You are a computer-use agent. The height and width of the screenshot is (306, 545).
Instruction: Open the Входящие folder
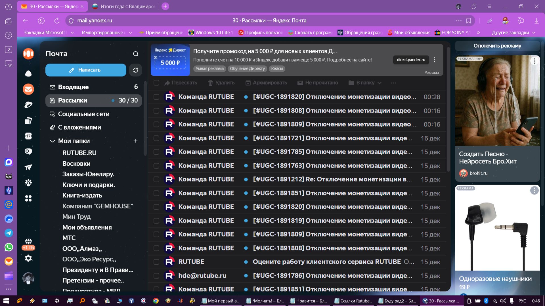tap(94, 87)
